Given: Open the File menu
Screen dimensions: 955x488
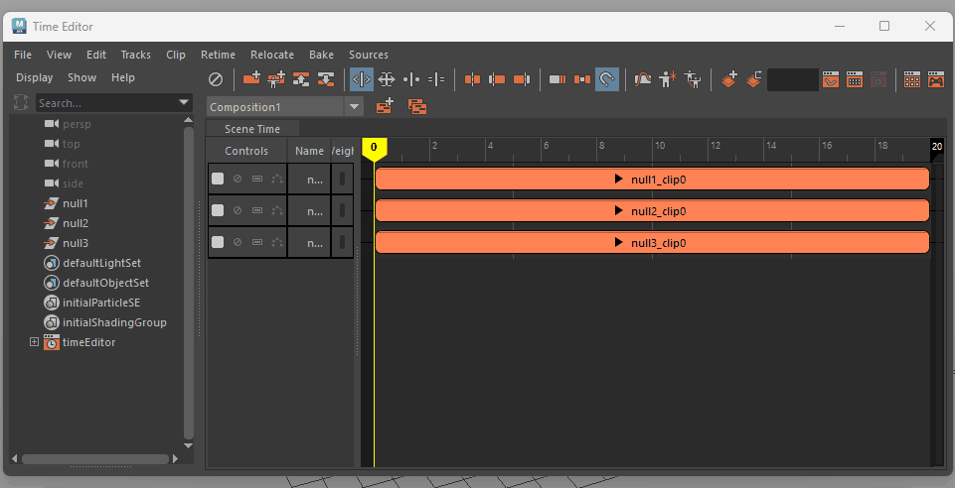Looking at the screenshot, I should 23,55.
